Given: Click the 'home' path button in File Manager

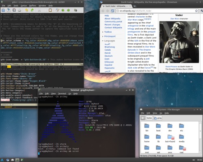Looking at the screenshot, I should (149, 118).
